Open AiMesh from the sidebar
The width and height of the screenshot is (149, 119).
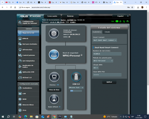(28, 39)
